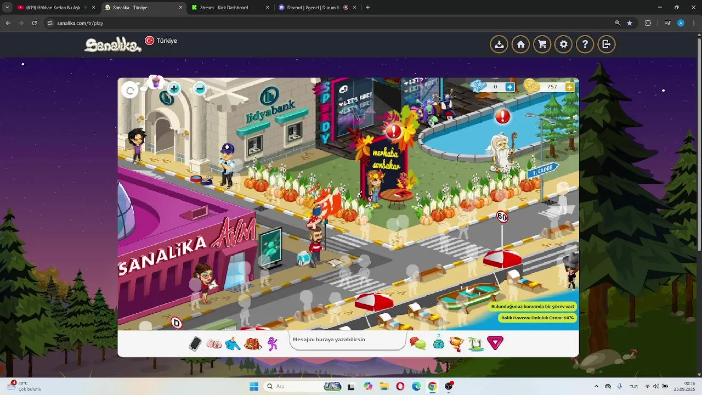Open the Chrome profile avatar

coord(681,23)
